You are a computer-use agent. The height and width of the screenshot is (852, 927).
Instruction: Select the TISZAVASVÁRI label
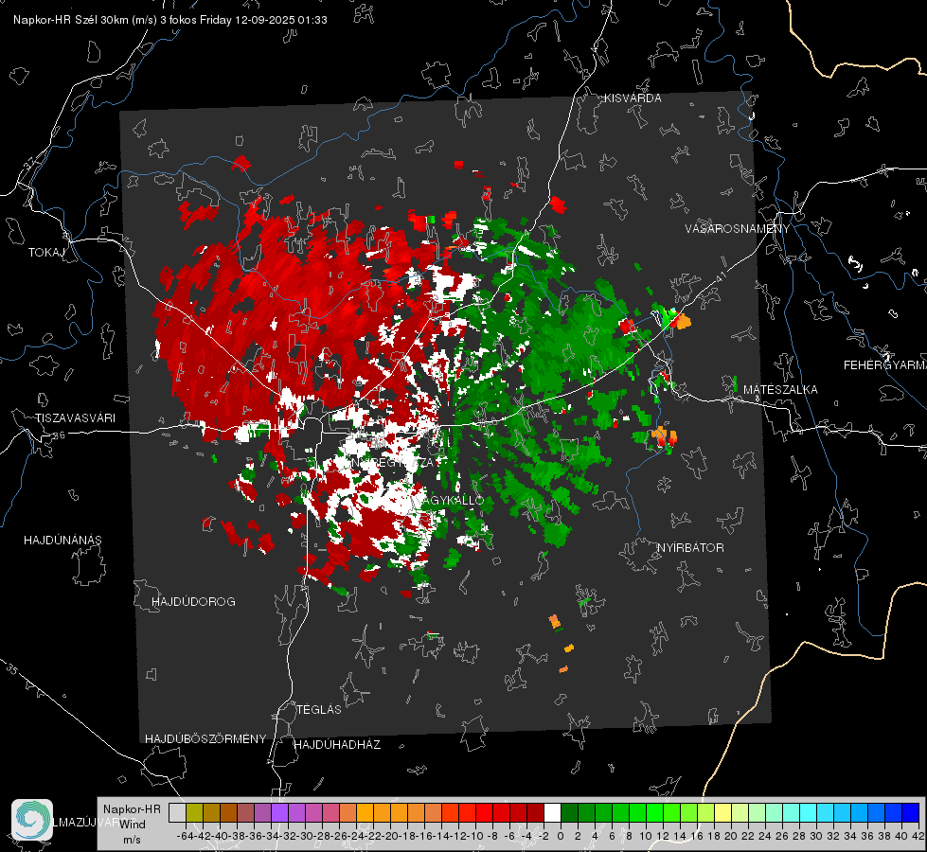coord(75,418)
